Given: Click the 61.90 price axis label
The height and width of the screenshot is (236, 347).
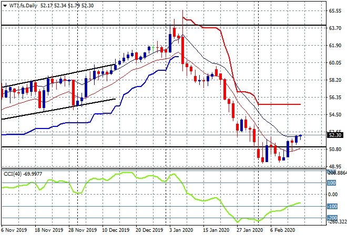Looking at the screenshot, I should [x=335, y=45].
